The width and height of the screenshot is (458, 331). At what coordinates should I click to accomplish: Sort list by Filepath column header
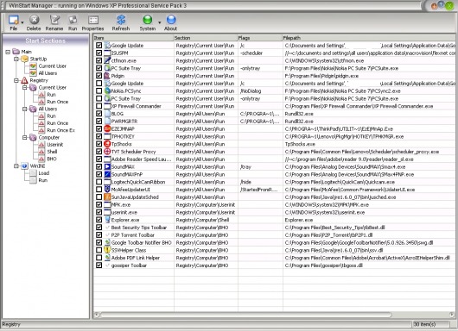369,38
